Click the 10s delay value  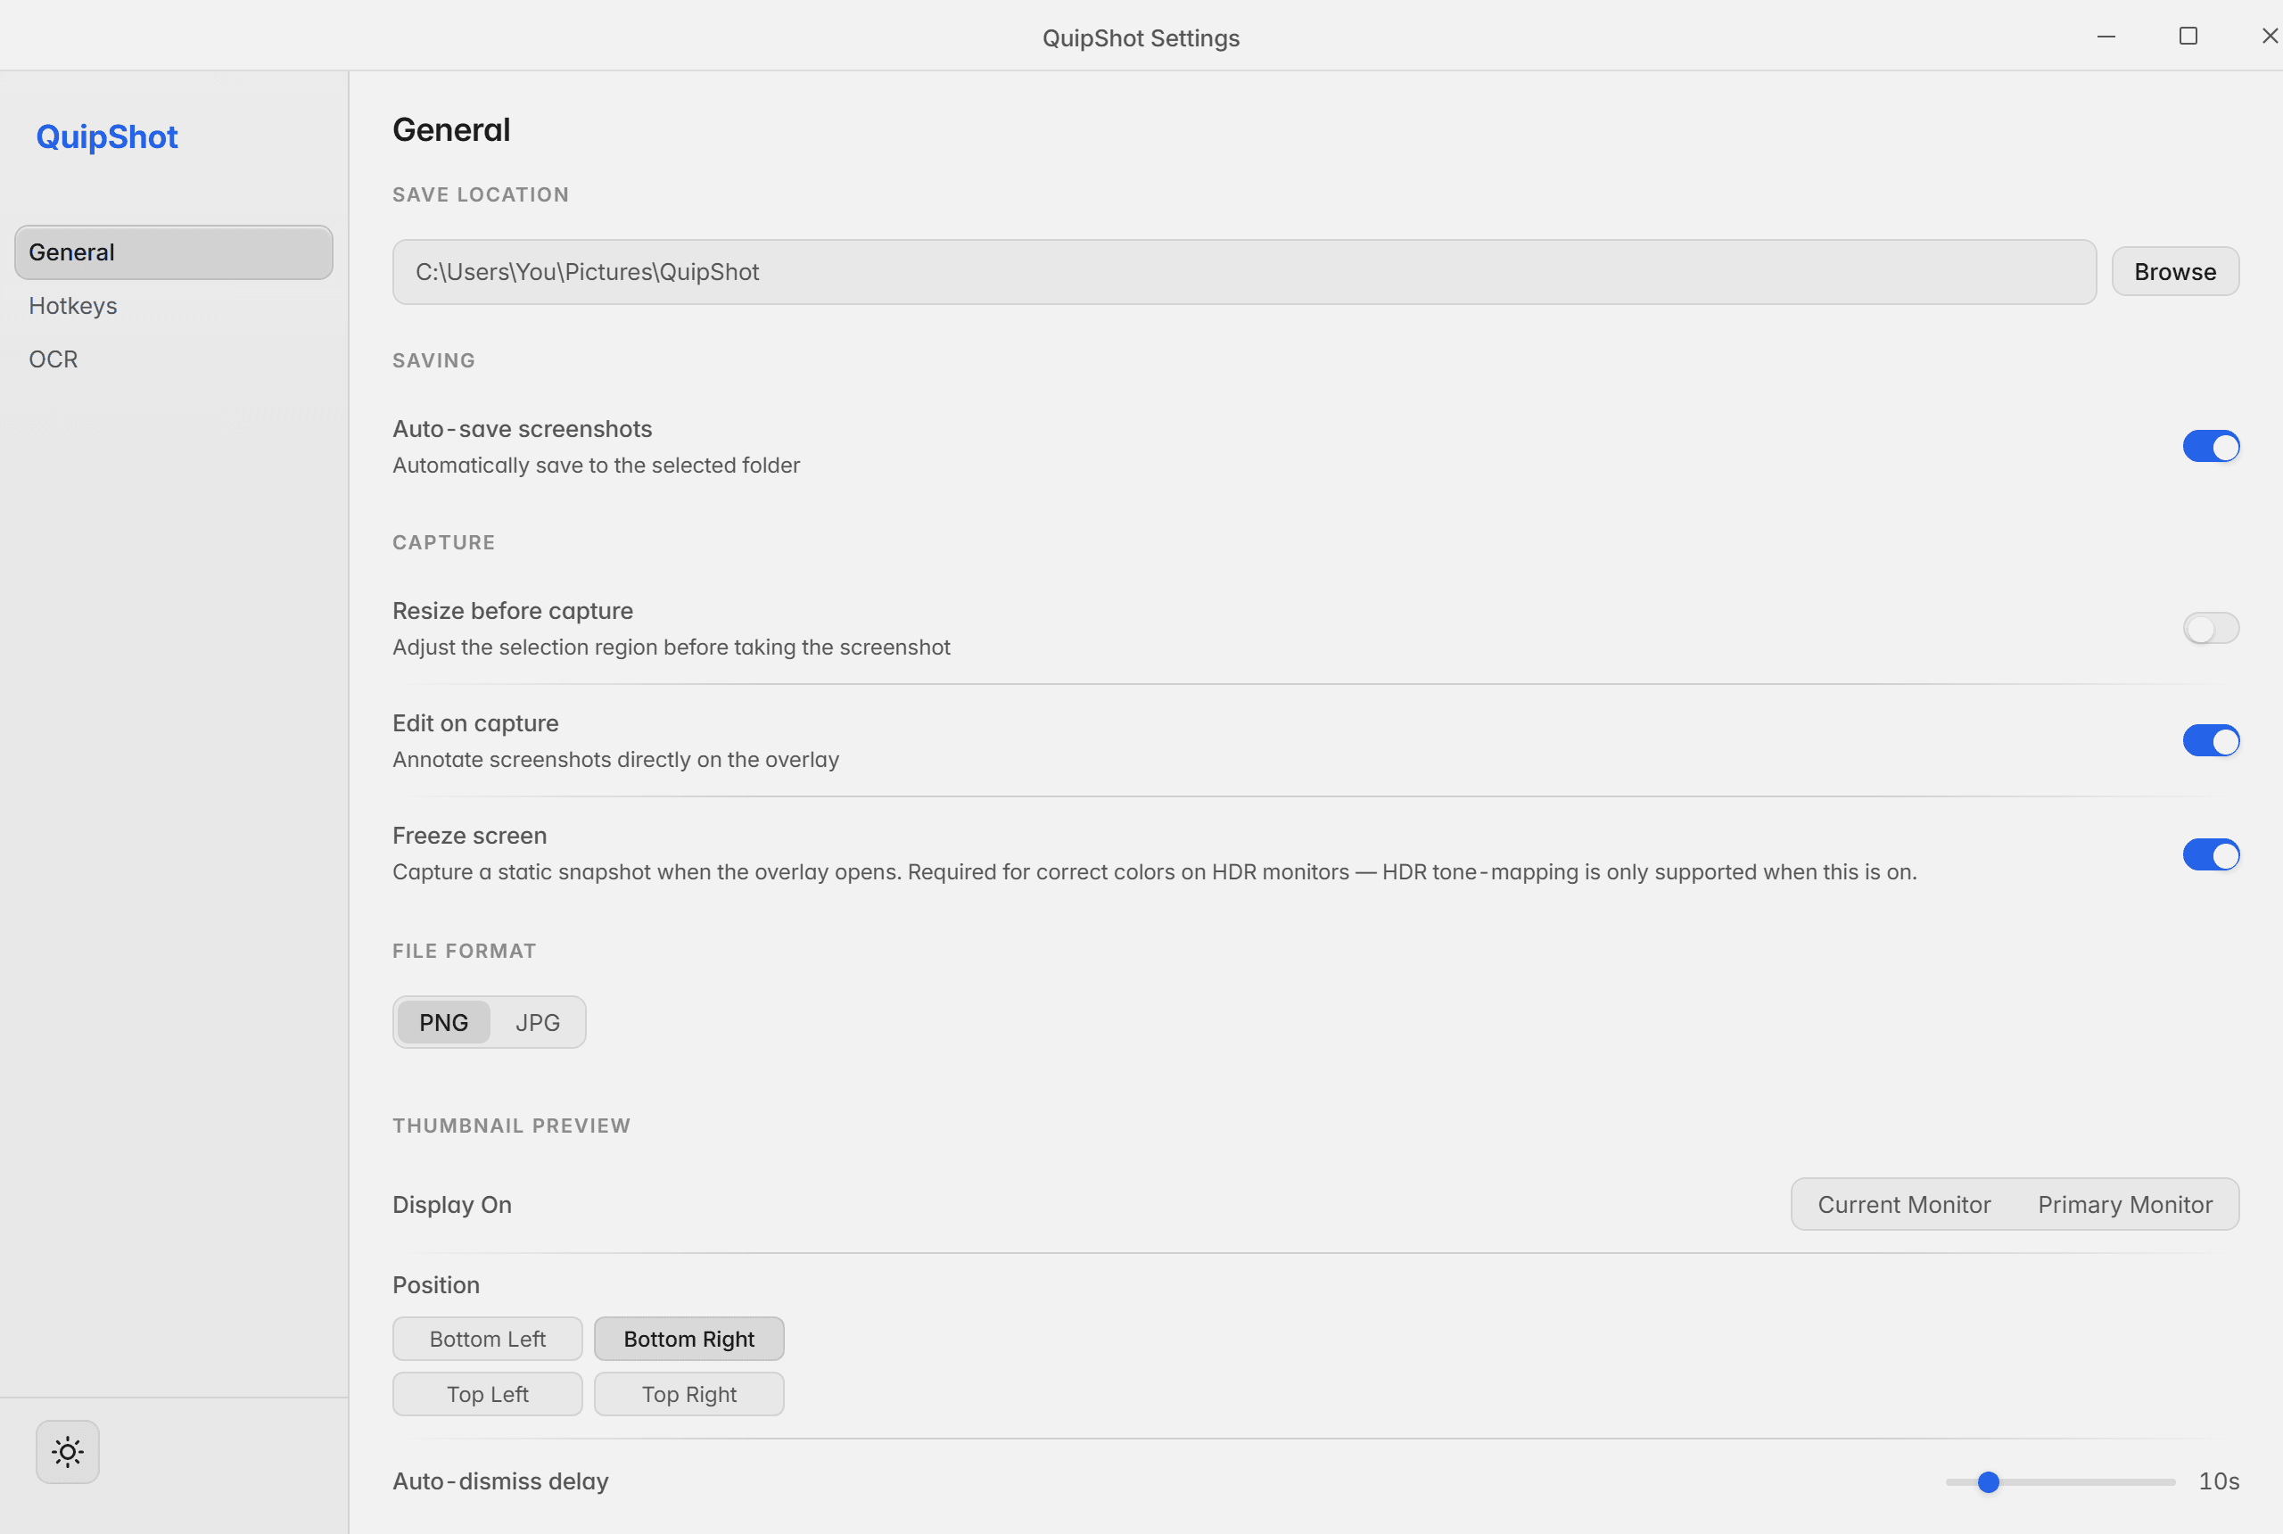(x=2219, y=1482)
